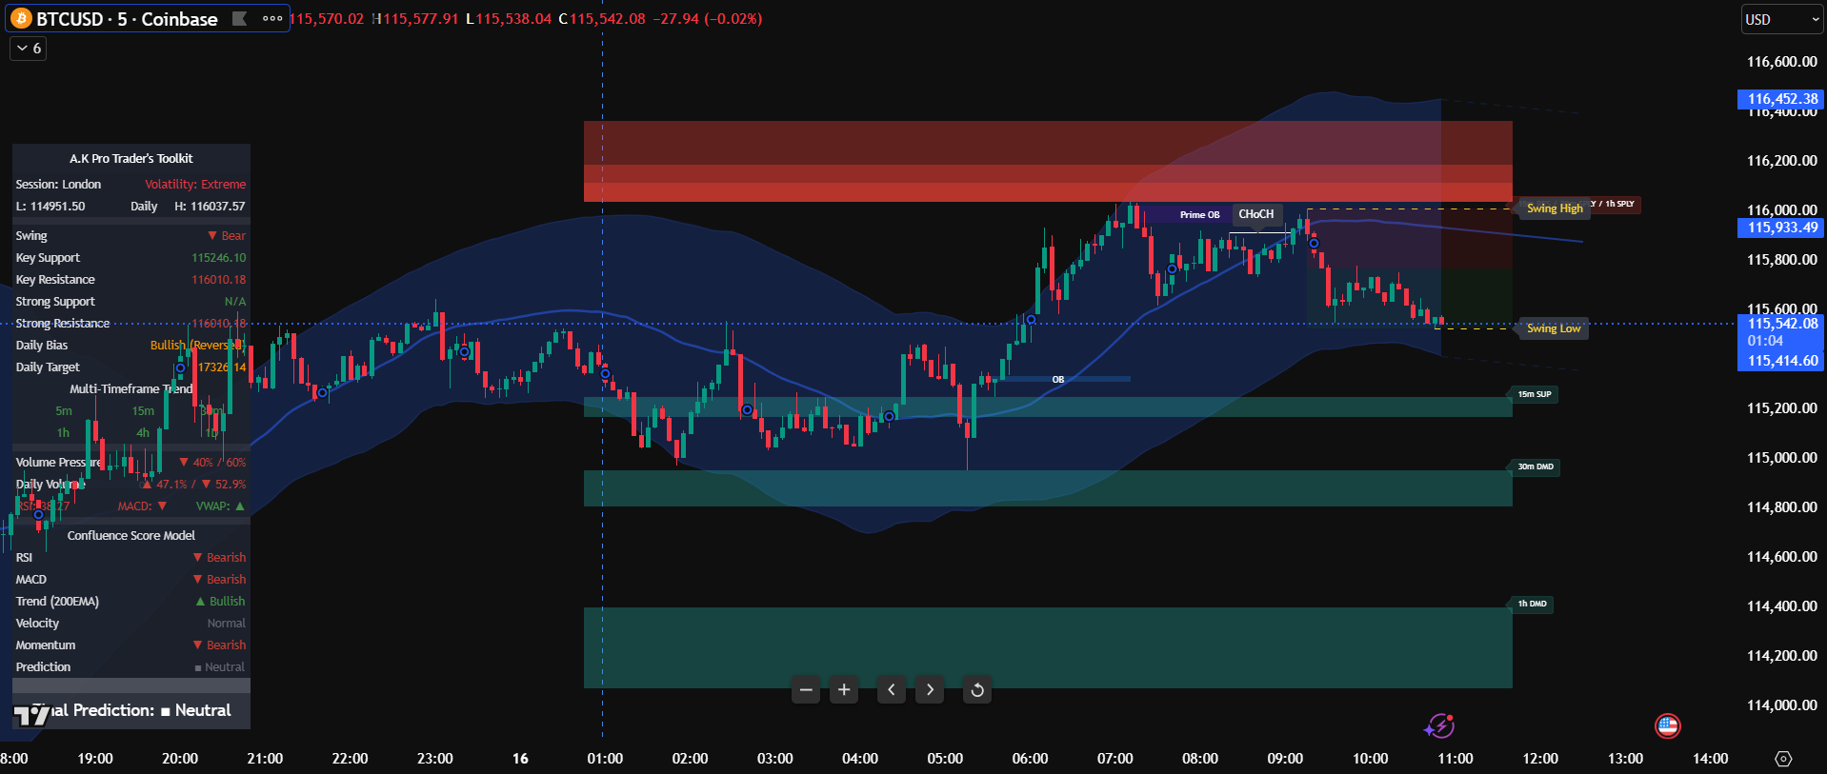Viewport: 1827px width, 774px height.
Task: Click the Trend (200EMA) Bullish value
Action: click(220, 602)
